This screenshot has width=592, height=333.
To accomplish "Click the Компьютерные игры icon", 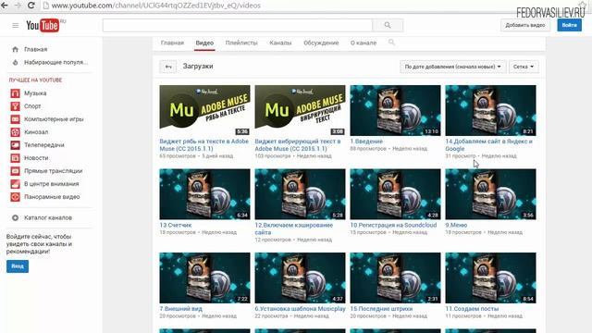I will [x=15, y=119].
